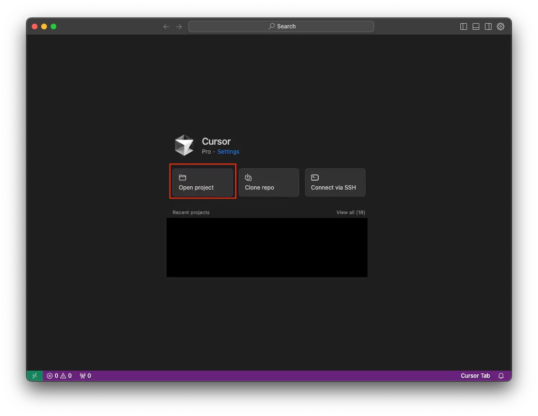
Task: Toggle the bottom panel layout icon
Action: click(476, 26)
